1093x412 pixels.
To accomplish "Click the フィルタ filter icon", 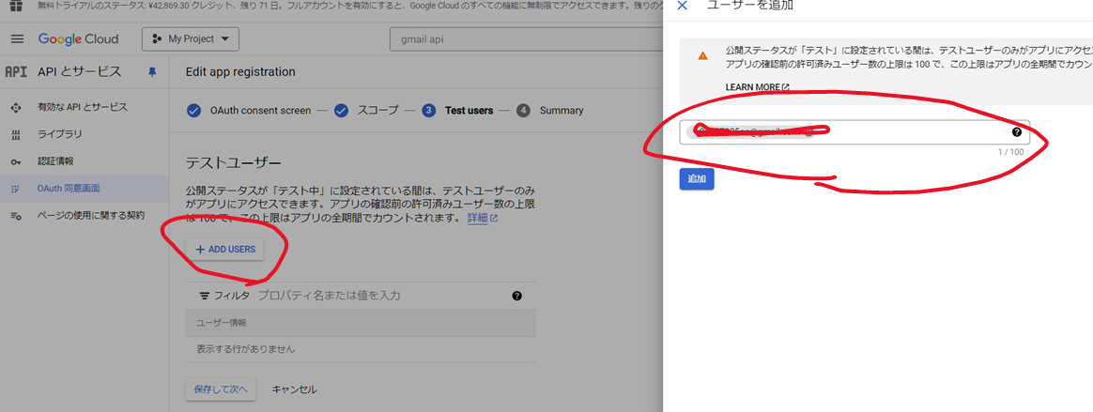I will tap(205, 296).
